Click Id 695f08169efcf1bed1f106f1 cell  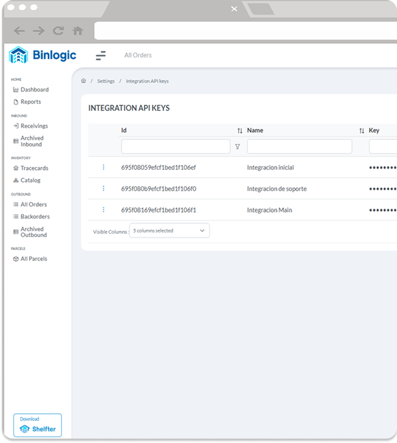click(159, 210)
